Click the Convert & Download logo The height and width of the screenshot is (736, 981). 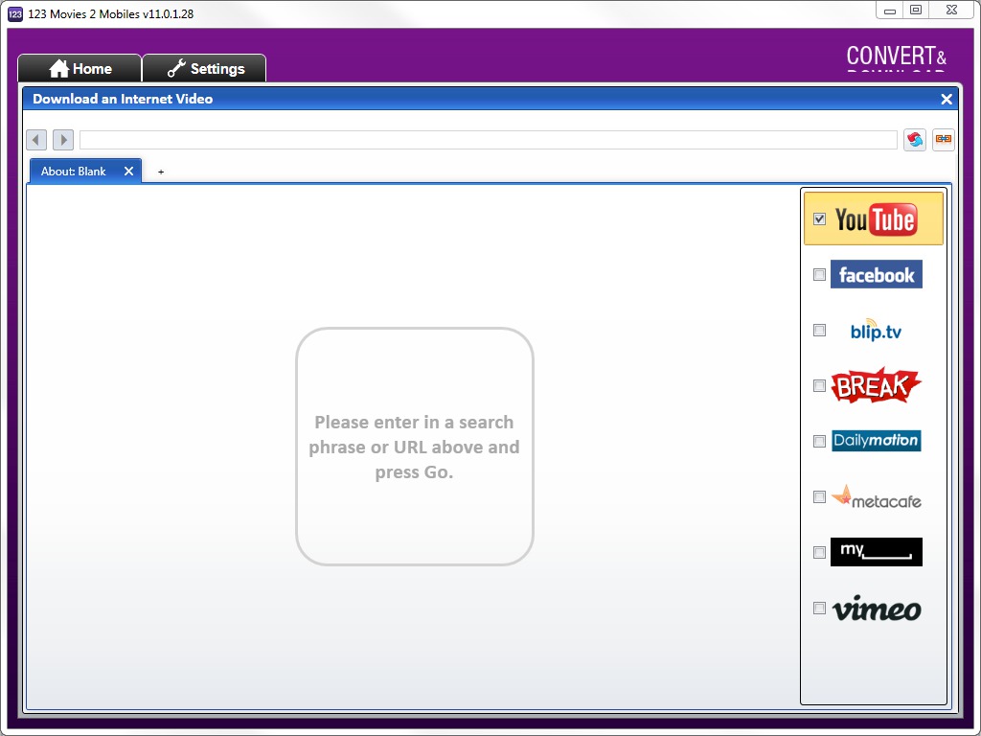click(x=897, y=58)
